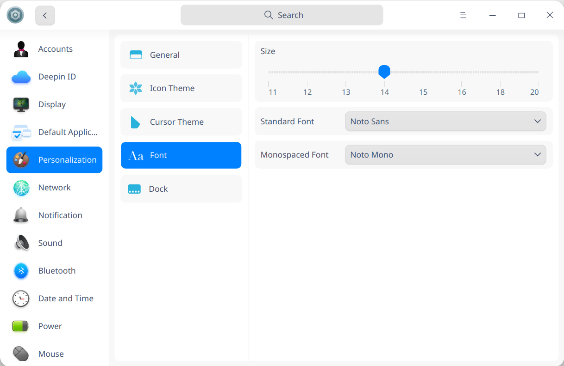Click the 'Standard Font' label
The image size is (564, 366).
pyautogui.click(x=287, y=122)
